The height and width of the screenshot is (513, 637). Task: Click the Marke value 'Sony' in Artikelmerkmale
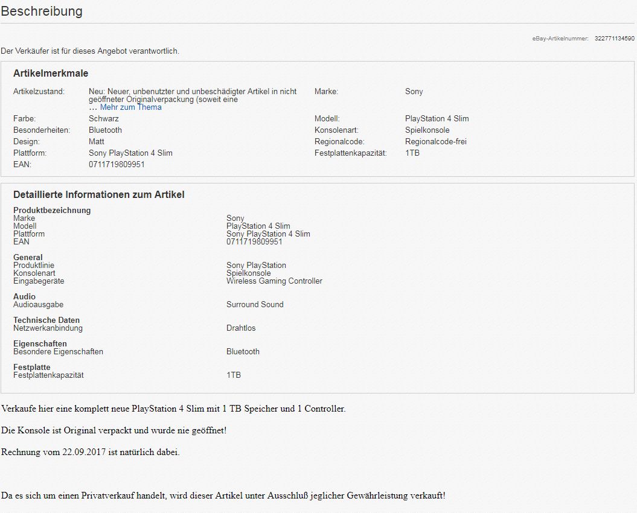coord(414,92)
